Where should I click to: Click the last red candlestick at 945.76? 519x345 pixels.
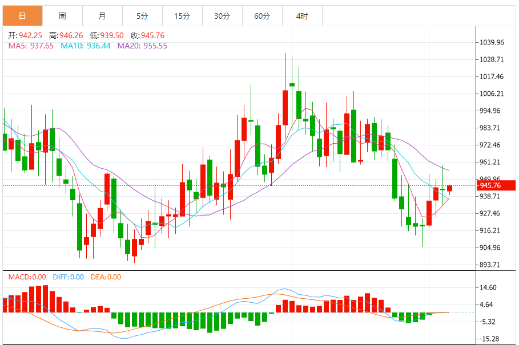[449, 188]
